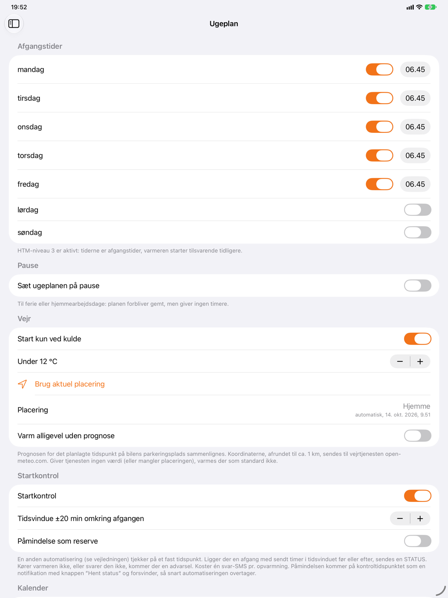Increase the Tidsvindue minutes with plus
This screenshot has width=448, height=598.
[x=420, y=519]
